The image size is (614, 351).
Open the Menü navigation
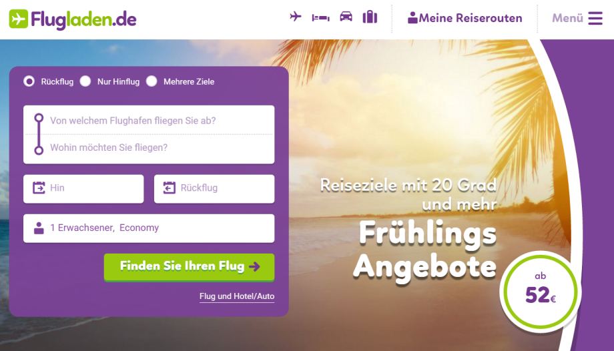577,18
